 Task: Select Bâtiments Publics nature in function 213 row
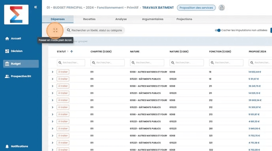145,121
